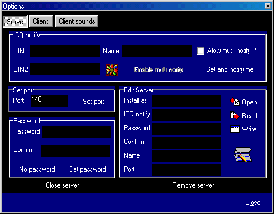Viewport: 274px width, 214px height.
Task: Click the Open label in Edit Server
Action: [x=249, y=102]
